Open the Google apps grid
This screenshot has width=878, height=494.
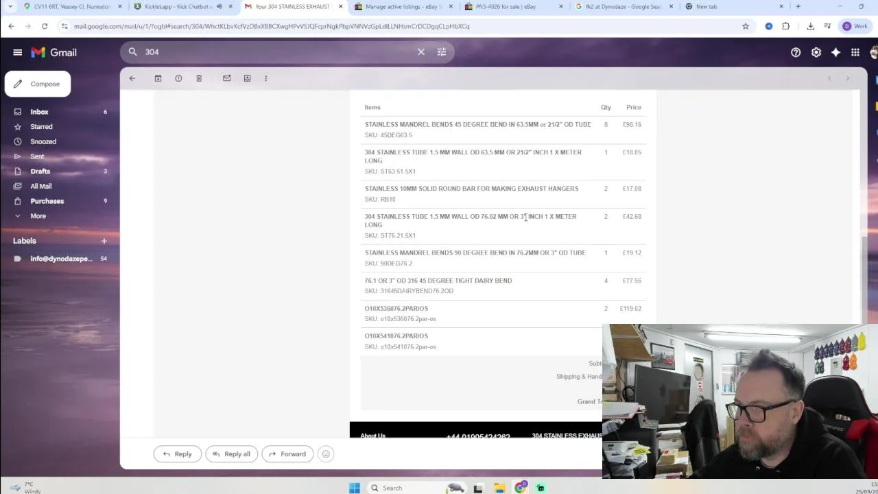[x=855, y=52]
